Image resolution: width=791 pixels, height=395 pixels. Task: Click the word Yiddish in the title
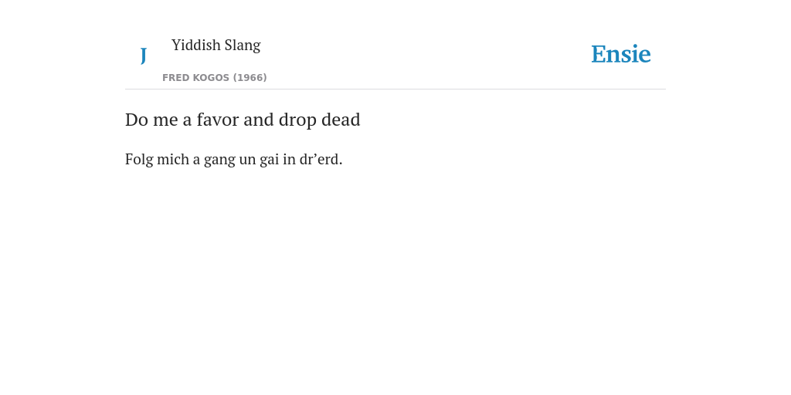point(196,46)
